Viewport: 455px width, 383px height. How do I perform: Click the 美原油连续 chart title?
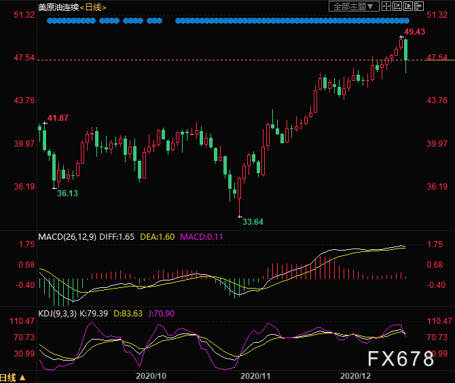[57, 7]
